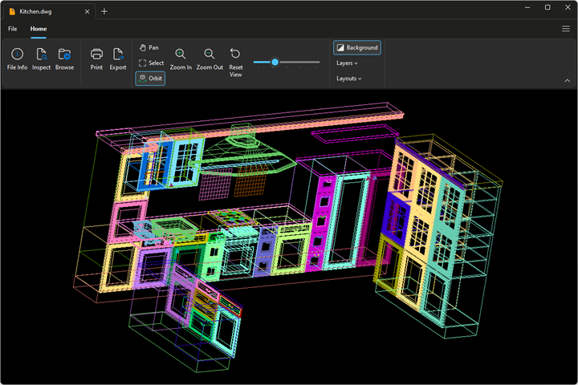Screen dimensions: 578x385
Task: Export the drawing file
Action: click(118, 59)
